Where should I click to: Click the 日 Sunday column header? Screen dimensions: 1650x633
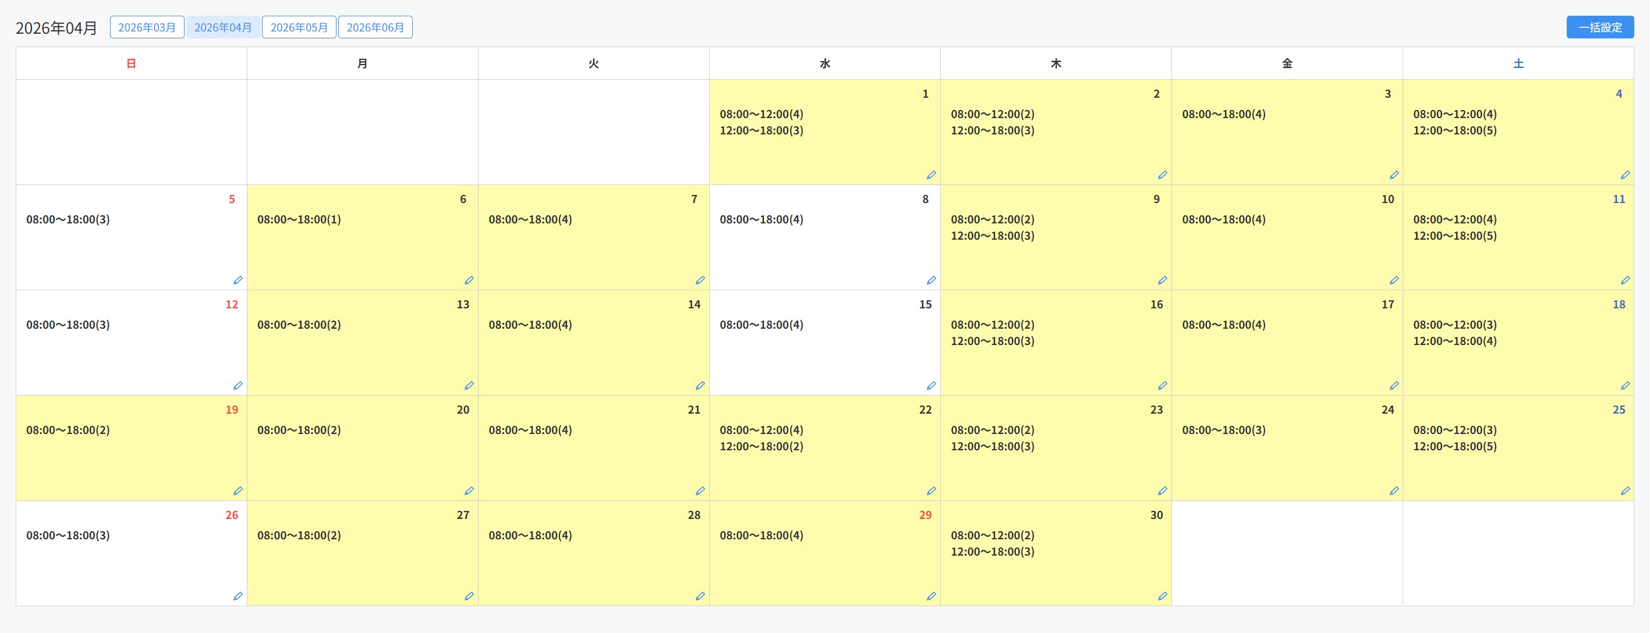[132, 63]
